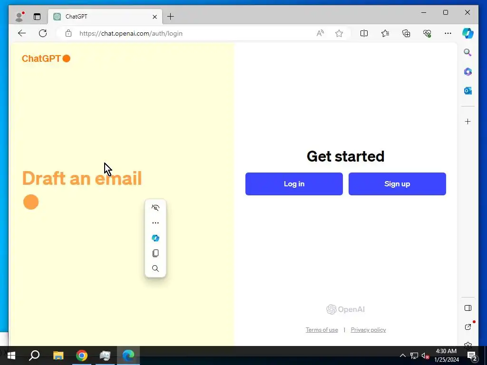Close the ChatGPT tab
Image resolution: width=487 pixels, height=365 pixels.
pyautogui.click(x=155, y=17)
